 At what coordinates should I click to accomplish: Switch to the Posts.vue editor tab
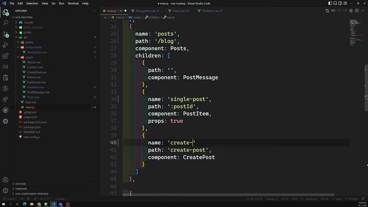pyautogui.click(x=180, y=11)
